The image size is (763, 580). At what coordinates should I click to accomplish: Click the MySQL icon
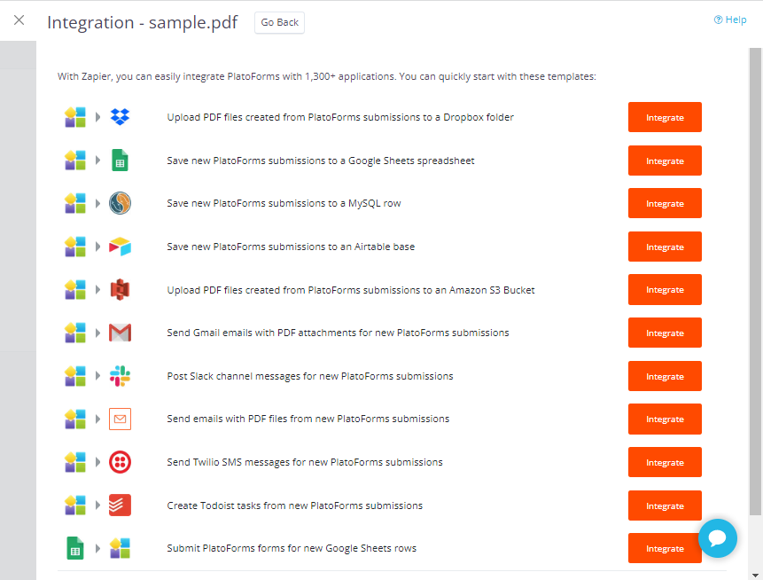120,203
